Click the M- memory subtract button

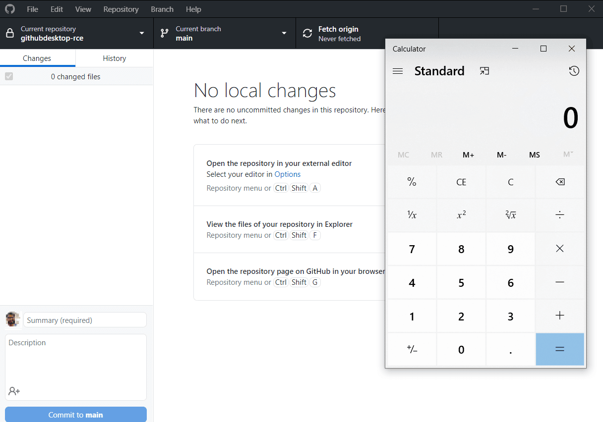click(502, 155)
